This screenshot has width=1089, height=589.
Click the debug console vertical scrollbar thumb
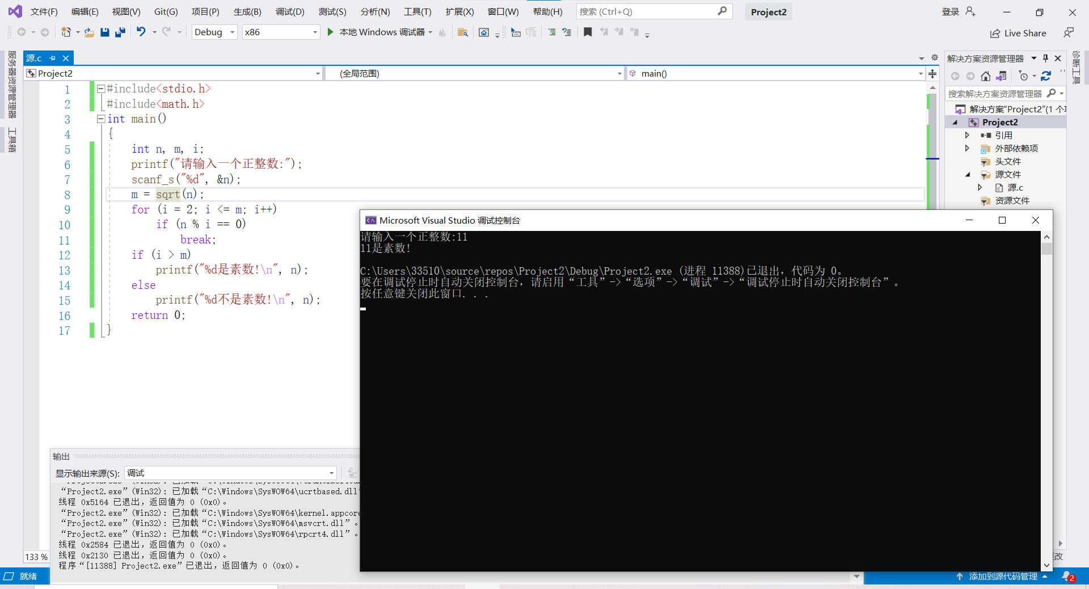[x=1047, y=249]
